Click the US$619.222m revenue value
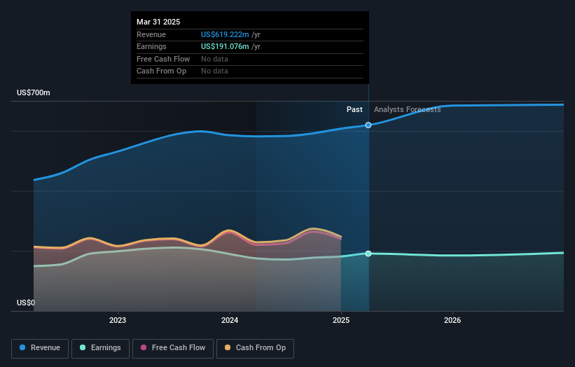Screen dimensions: 575x367 click(225, 34)
